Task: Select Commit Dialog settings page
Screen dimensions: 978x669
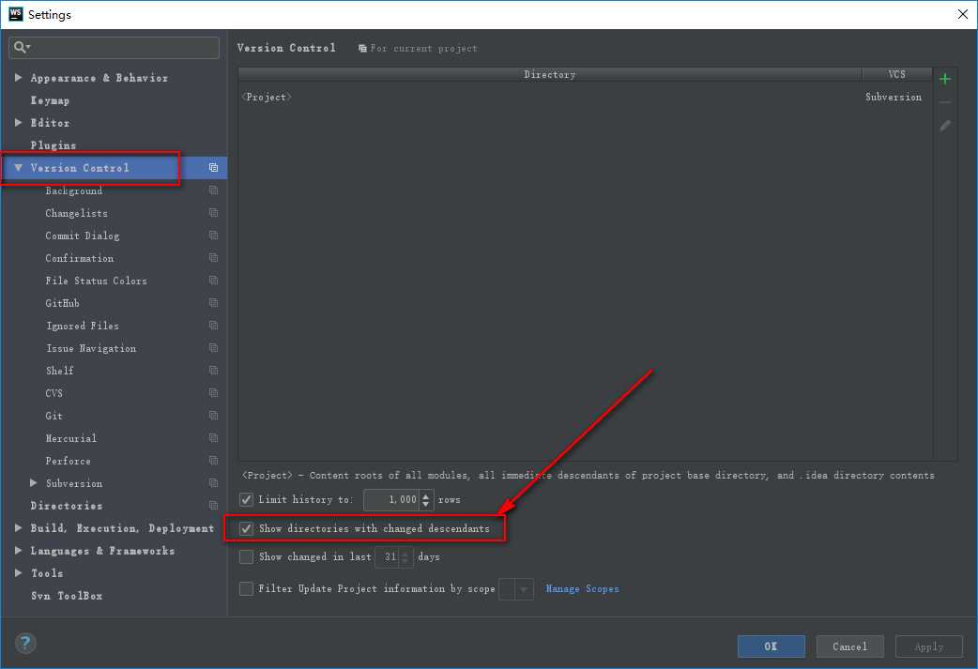Action: (83, 236)
